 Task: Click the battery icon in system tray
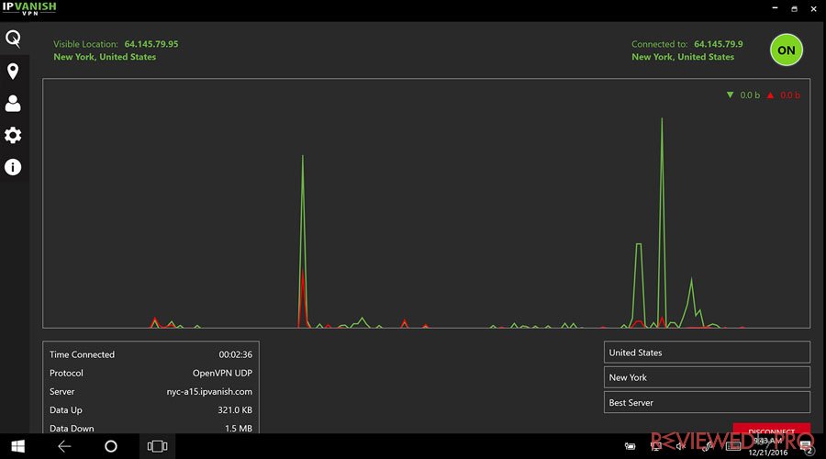630,446
